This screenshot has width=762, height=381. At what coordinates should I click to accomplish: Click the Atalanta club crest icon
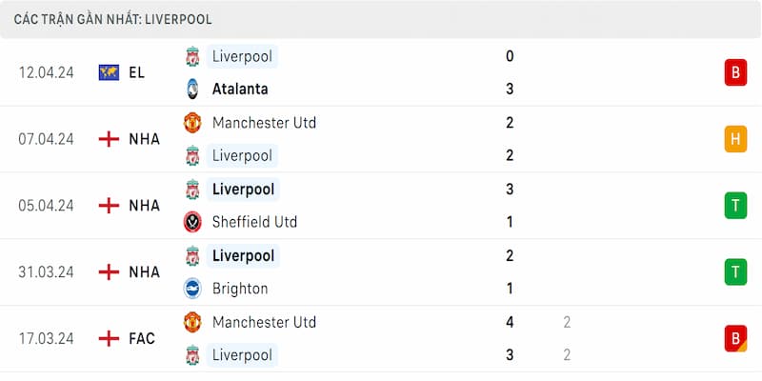(x=192, y=89)
